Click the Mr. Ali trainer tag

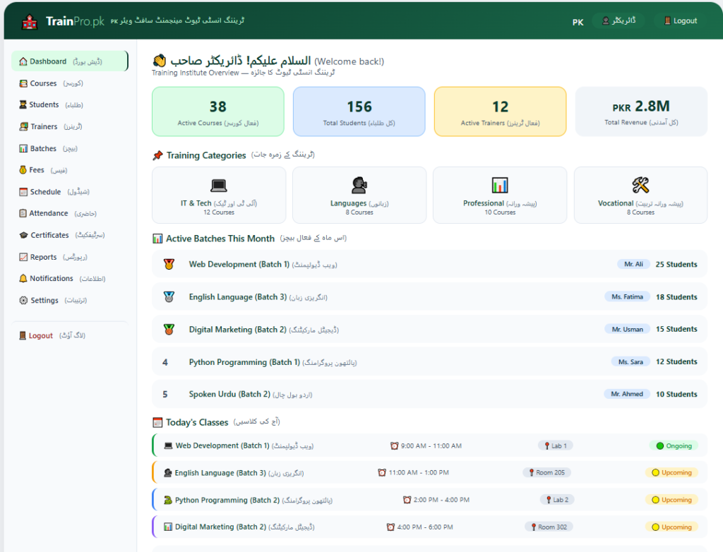click(633, 264)
